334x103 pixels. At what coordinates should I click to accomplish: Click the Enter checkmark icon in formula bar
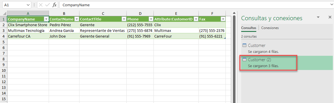(48, 5)
